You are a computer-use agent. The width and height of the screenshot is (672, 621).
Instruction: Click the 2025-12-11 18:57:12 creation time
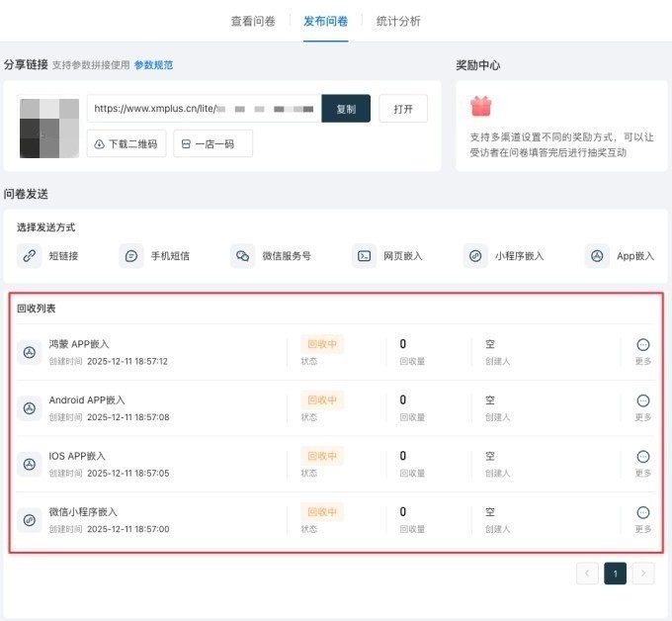pos(127,362)
